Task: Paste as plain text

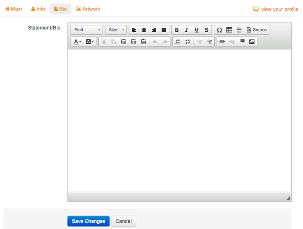Action: click(133, 42)
